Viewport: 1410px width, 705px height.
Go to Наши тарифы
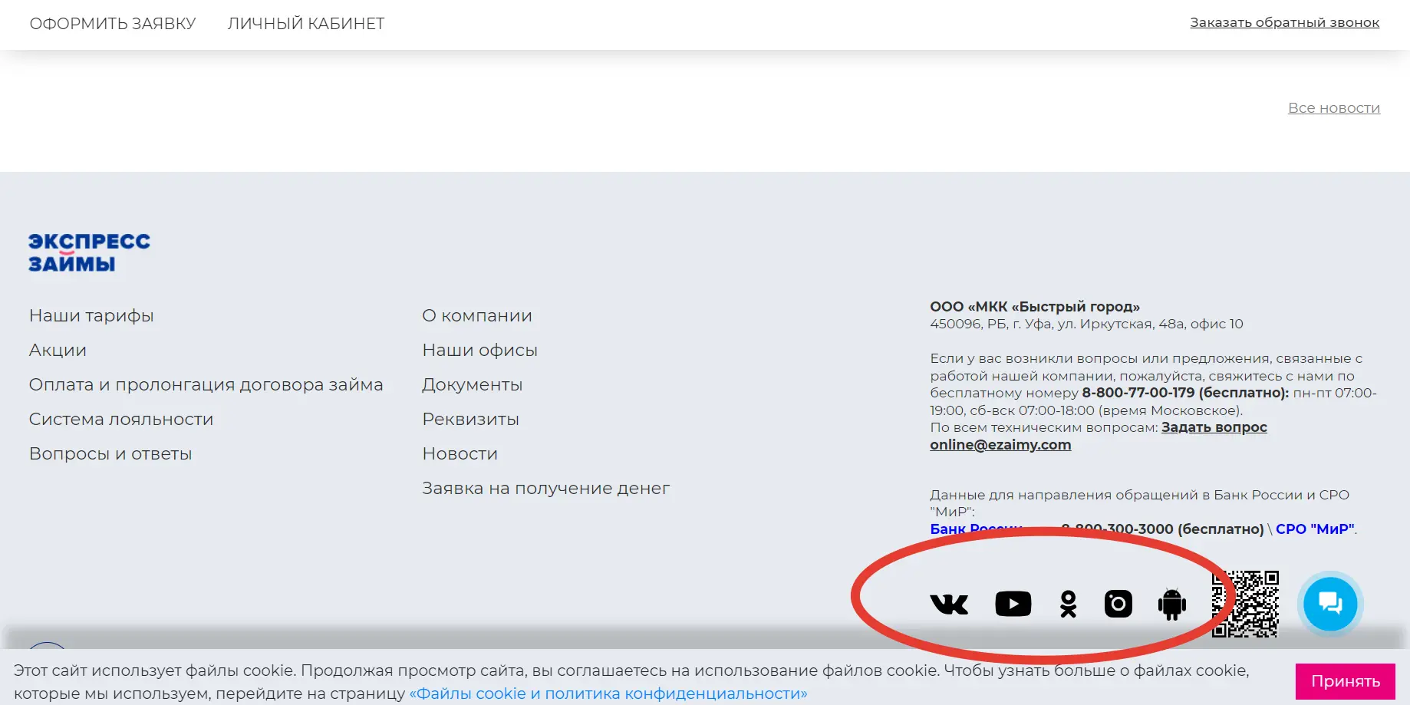pyautogui.click(x=91, y=315)
